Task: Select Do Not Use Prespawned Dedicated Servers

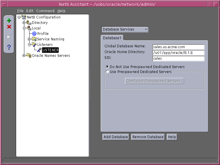Action: [x=107, y=67]
